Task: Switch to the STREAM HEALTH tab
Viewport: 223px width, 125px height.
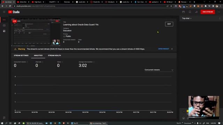Action: tap(54, 56)
